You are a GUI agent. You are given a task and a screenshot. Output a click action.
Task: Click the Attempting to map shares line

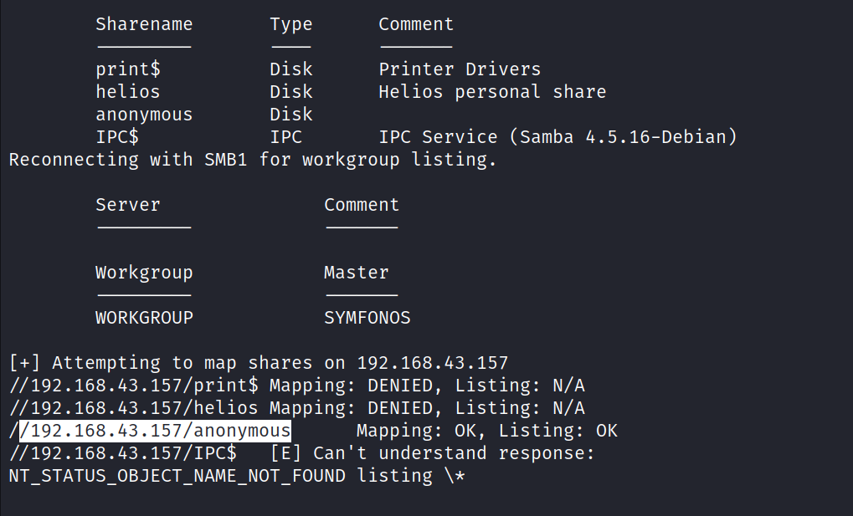pyautogui.click(x=258, y=363)
